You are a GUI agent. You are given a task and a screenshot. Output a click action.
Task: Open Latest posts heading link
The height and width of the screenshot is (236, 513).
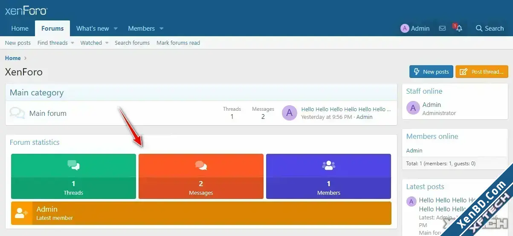(425, 187)
